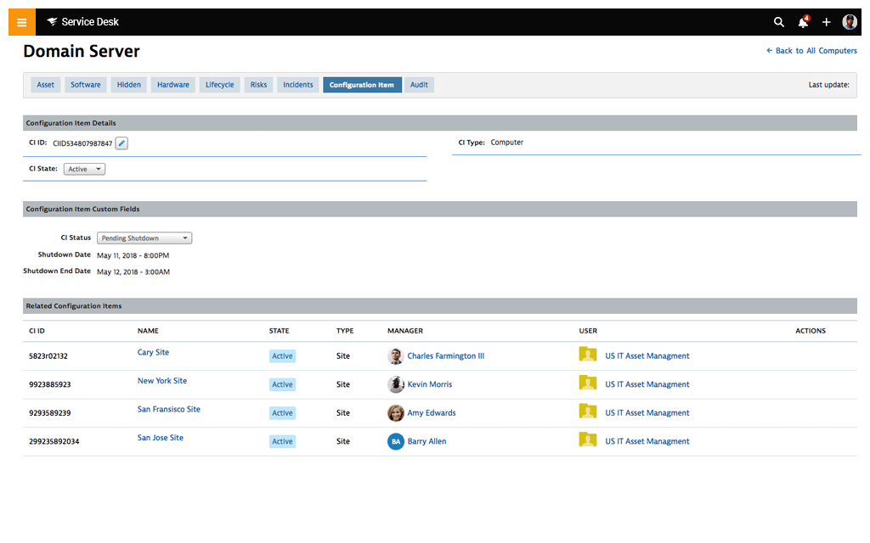The width and height of the screenshot is (870, 543).
Task: Click the group icon beside US IT Asset Managment
Action: click(588, 355)
